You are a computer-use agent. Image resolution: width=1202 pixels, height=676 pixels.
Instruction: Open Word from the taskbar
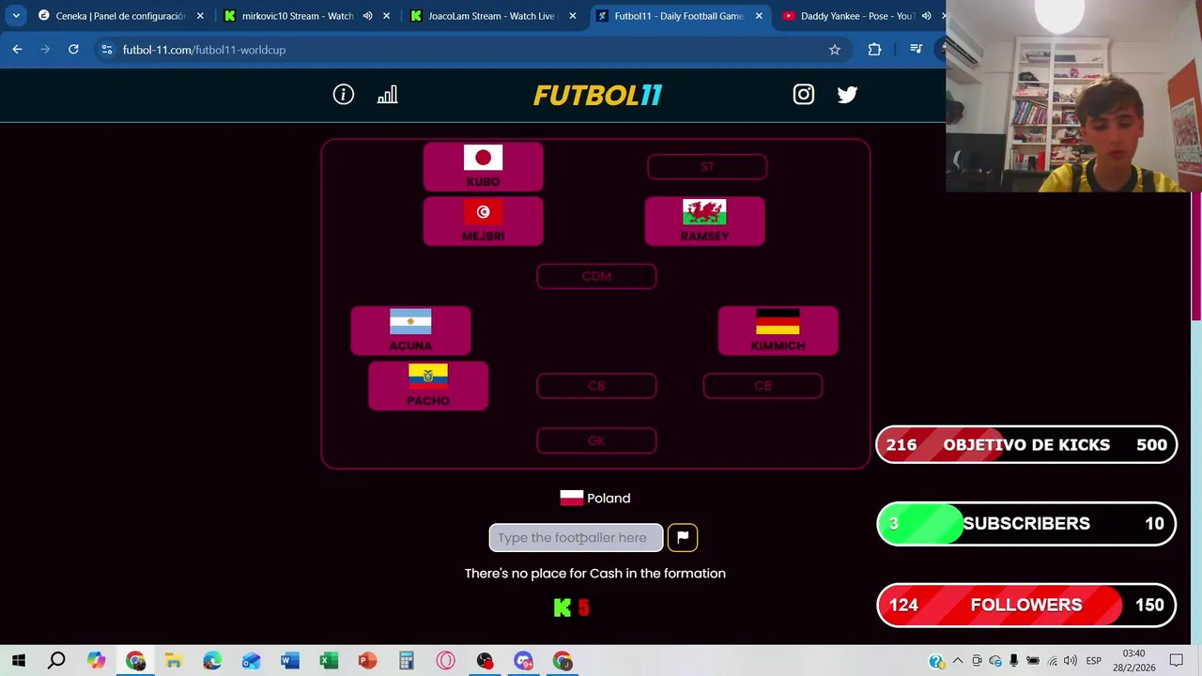click(289, 661)
